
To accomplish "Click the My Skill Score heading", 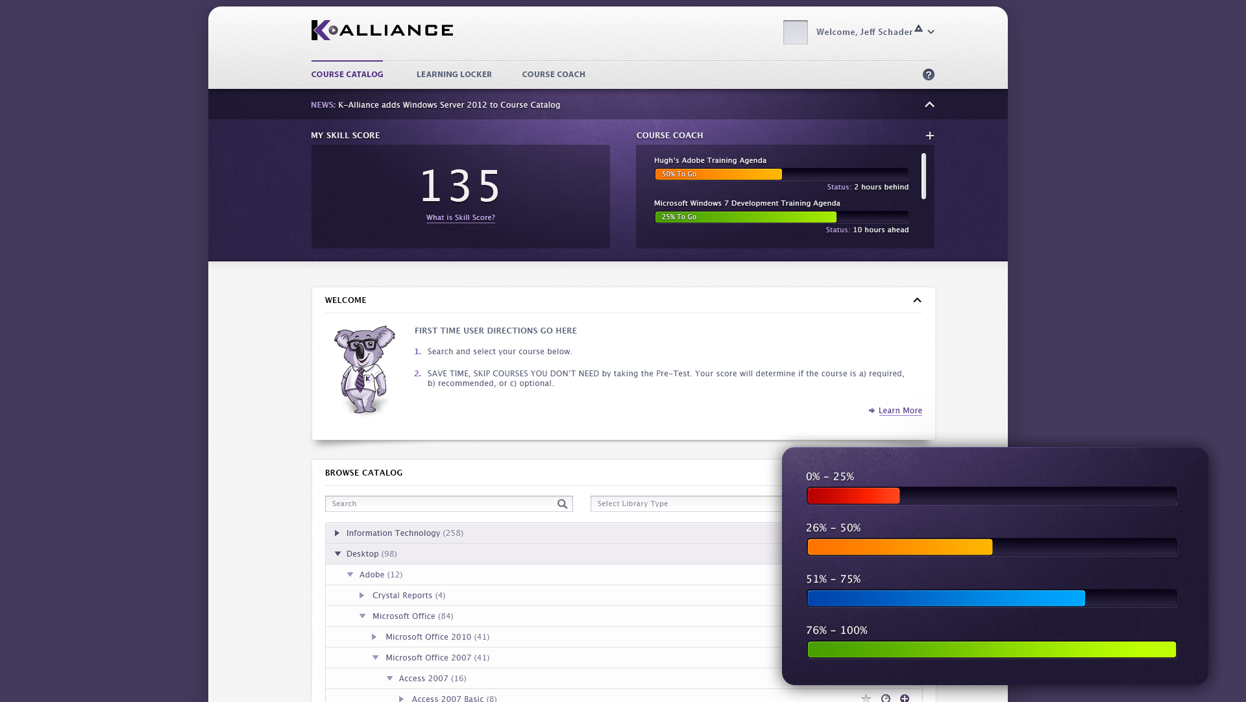I will [345, 136].
